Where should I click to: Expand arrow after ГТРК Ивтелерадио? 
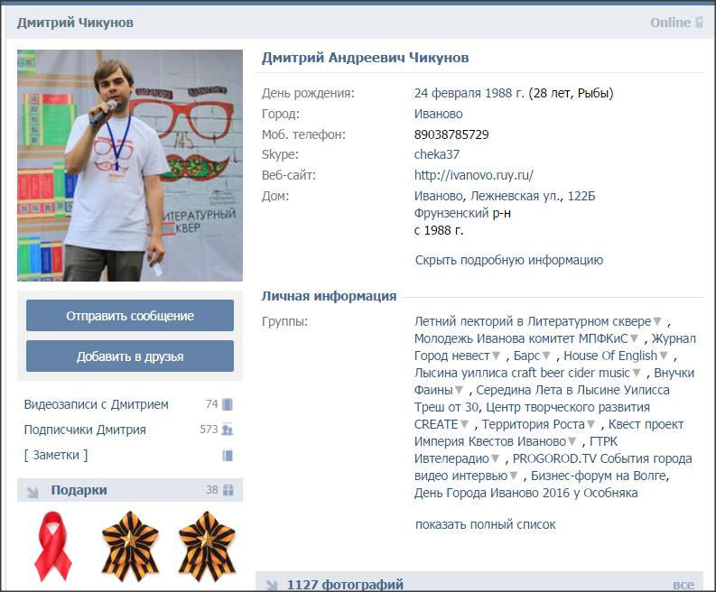point(496,458)
